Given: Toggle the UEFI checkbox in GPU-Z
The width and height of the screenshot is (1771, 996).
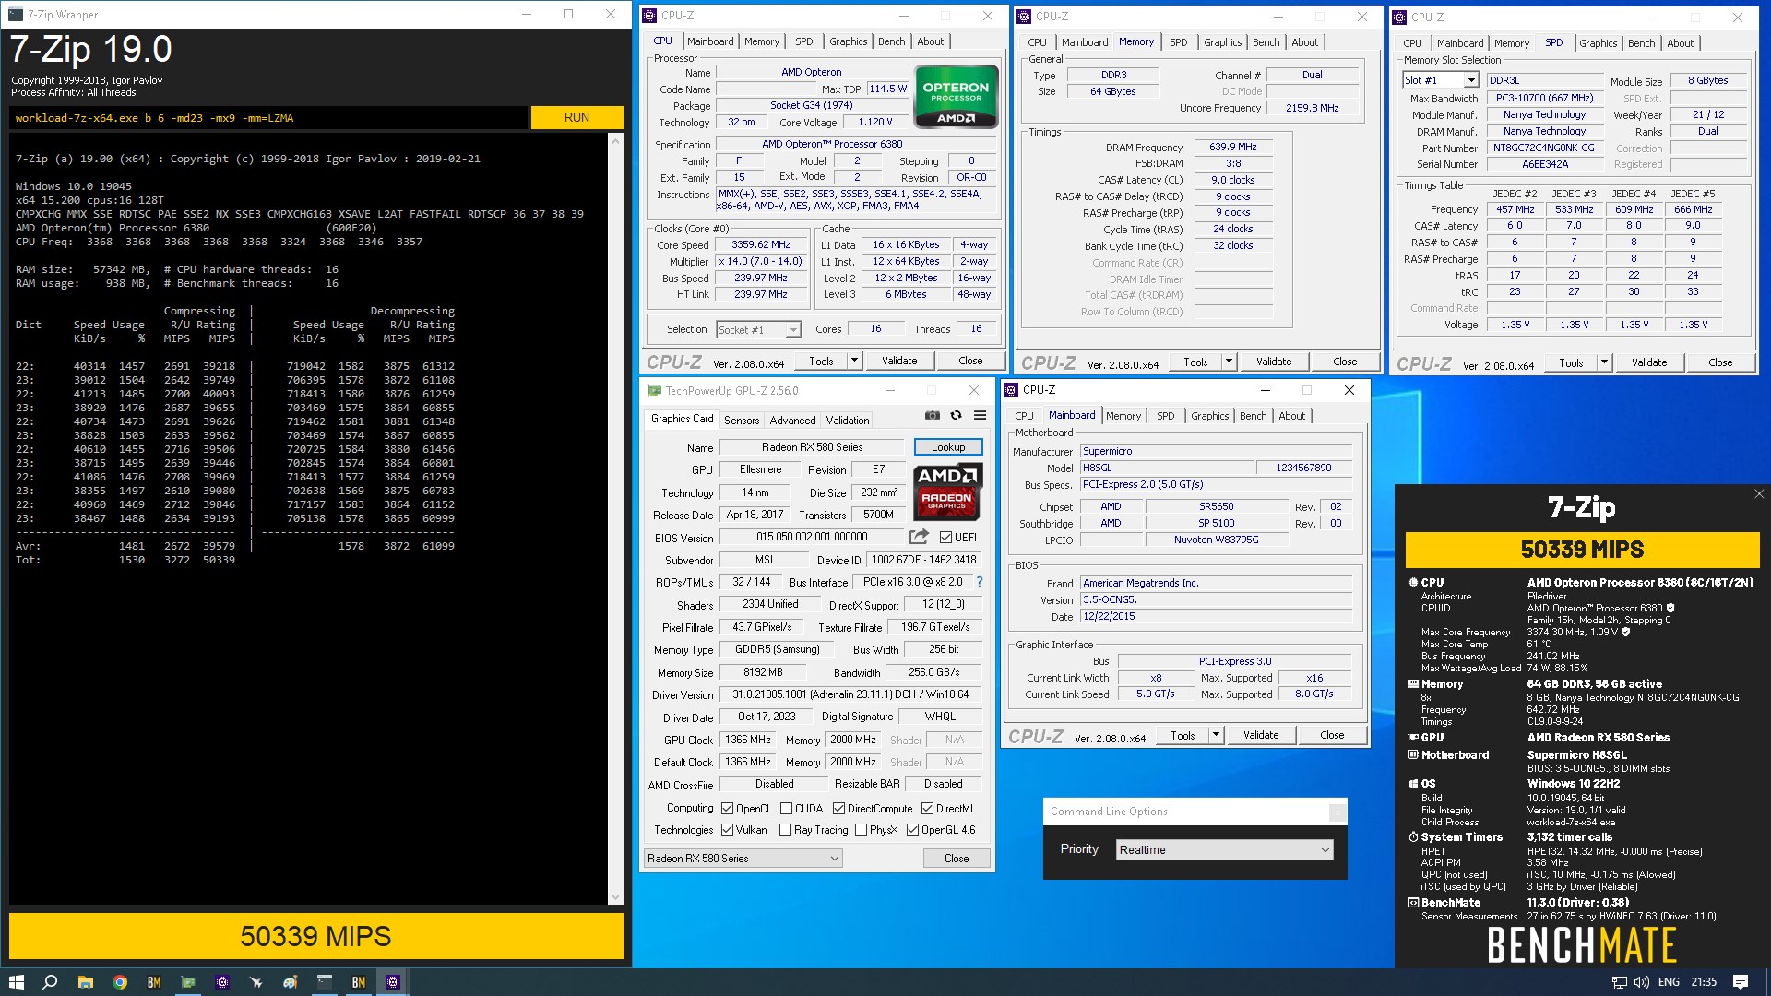Looking at the screenshot, I should tap(945, 537).
